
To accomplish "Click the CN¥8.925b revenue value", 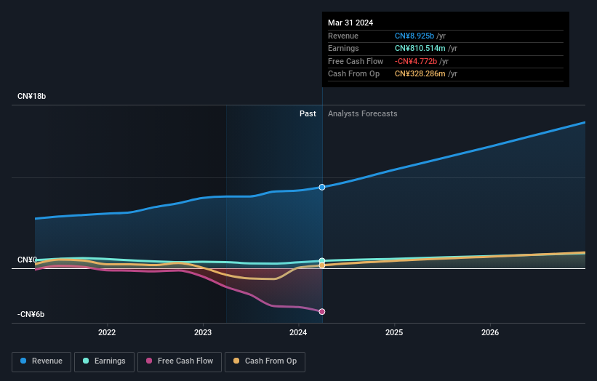I will pos(414,36).
